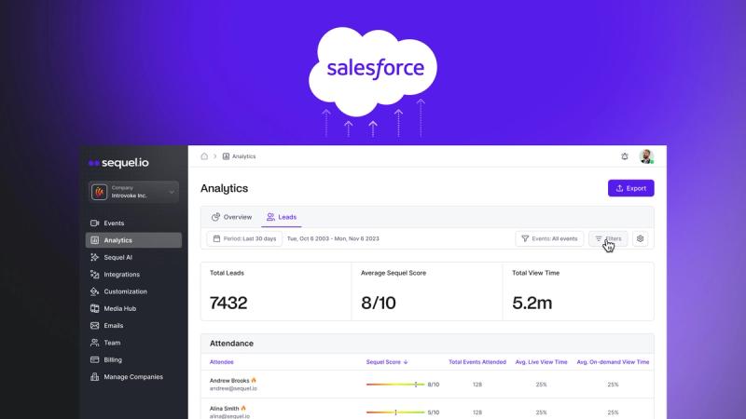Sort by Avg. Live View Time column
The height and width of the screenshot is (419, 746).
(542, 362)
